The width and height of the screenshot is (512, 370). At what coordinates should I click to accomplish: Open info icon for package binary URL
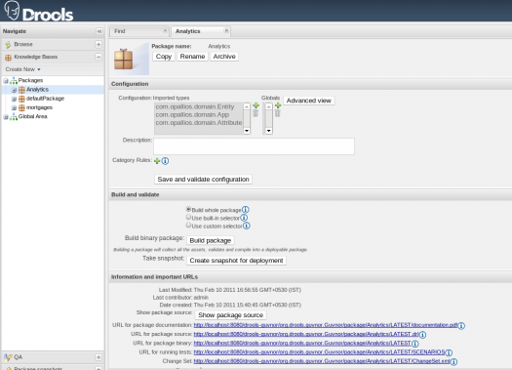[x=415, y=344]
